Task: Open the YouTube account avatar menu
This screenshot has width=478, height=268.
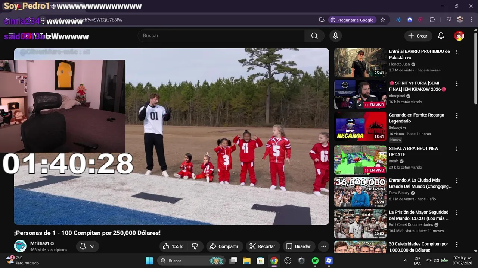Action: pos(459,36)
